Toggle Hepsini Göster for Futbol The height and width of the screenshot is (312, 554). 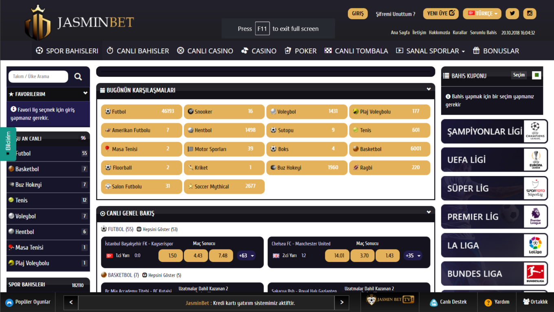click(157, 229)
